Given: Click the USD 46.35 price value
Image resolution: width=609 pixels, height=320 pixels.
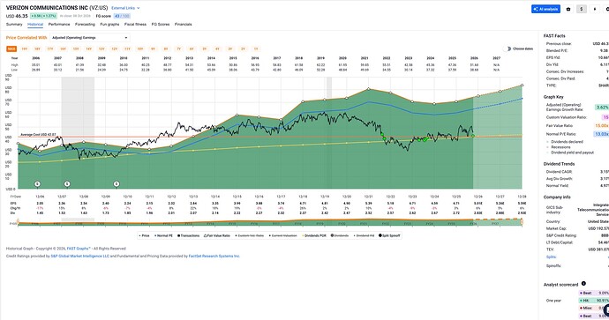Looking at the screenshot, I should (x=17, y=16).
